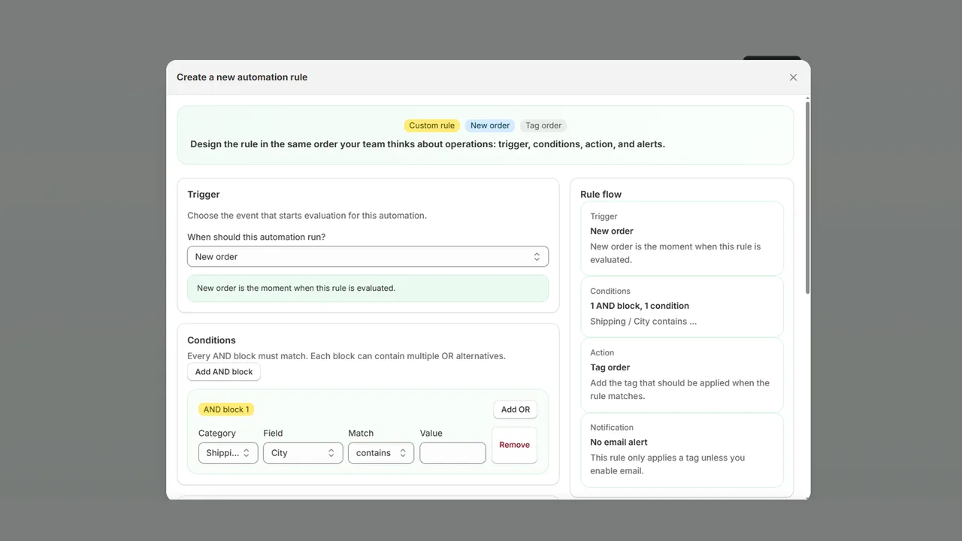Click the Tag order badge
Screen dimensions: 962x541
coord(543,125)
